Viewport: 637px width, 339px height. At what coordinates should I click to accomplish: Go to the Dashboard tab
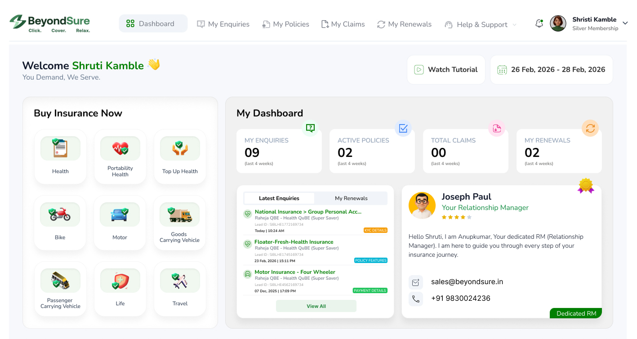153,24
